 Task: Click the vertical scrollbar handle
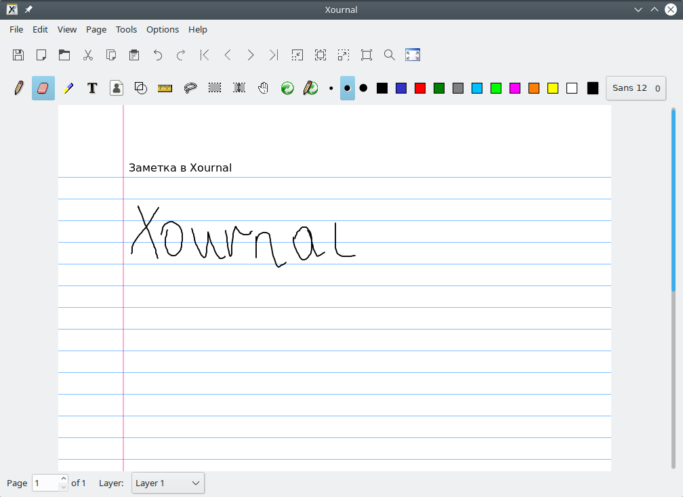pos(674,199)
